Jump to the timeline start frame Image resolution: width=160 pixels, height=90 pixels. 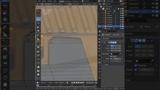click(72, 83)
